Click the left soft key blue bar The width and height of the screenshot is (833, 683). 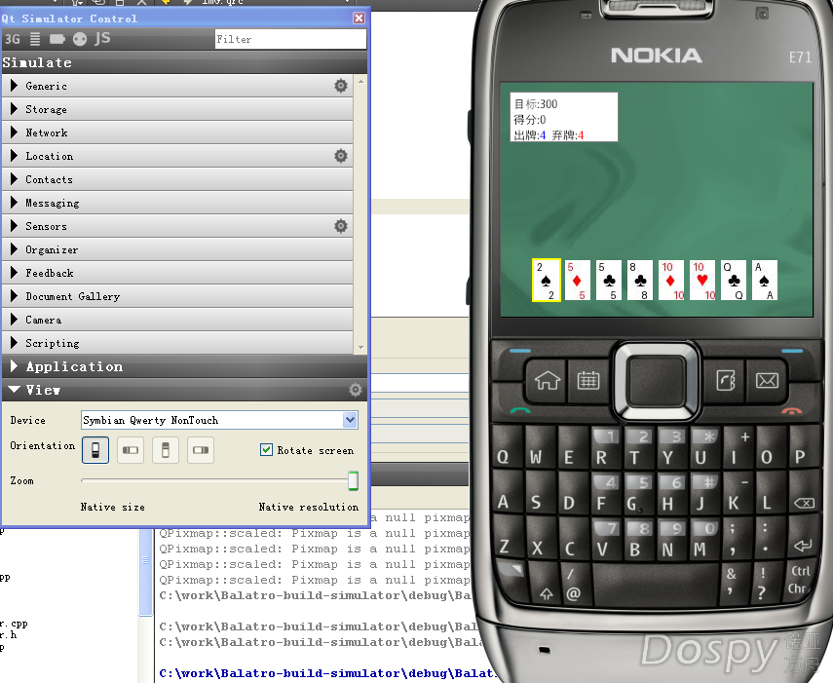point(519,351)
